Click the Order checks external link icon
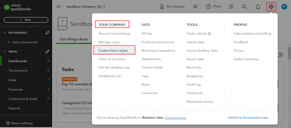Screen dimensions: 291x128 pos(209,34)
